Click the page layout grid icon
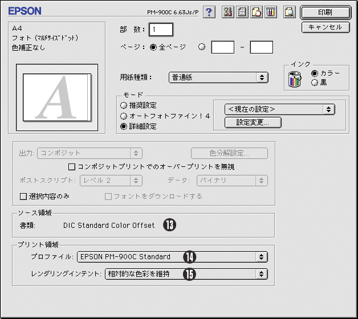358x319 pixels. 242,12
